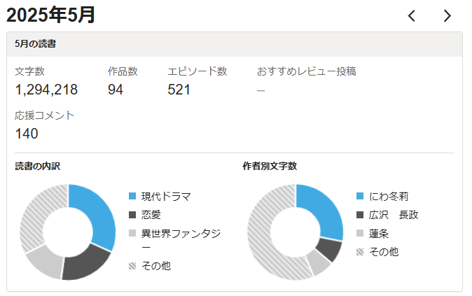The image size is (472, 296).
Task: Click the blue 現代ドラマ legend swatch
Action: [x=133, y=197]
